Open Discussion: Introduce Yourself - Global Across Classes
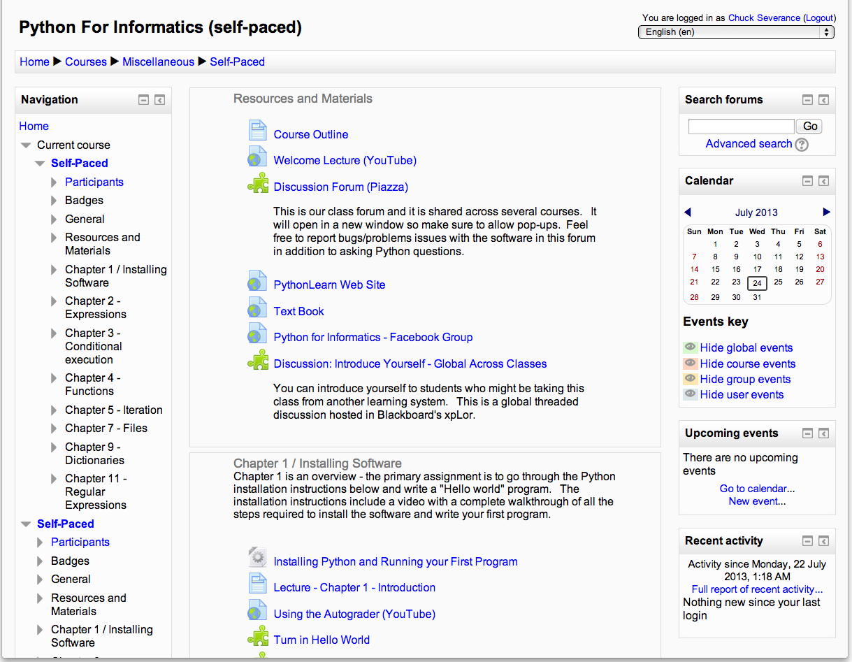 (x=410, y=364)
